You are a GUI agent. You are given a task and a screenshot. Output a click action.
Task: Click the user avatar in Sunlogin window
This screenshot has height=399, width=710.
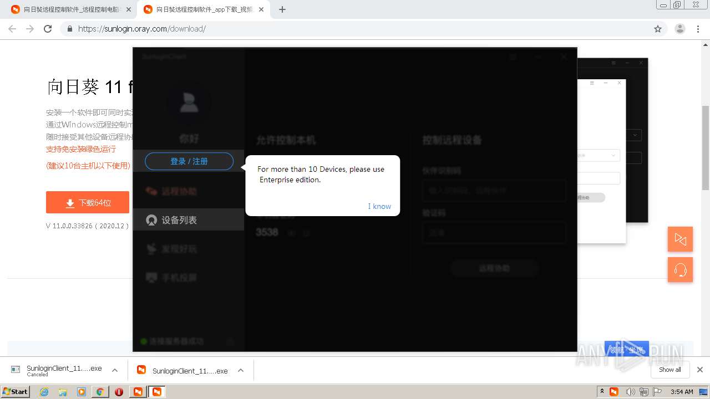(x=189, y=103)
